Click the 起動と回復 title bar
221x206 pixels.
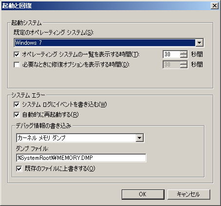click(x=106, y=6)
